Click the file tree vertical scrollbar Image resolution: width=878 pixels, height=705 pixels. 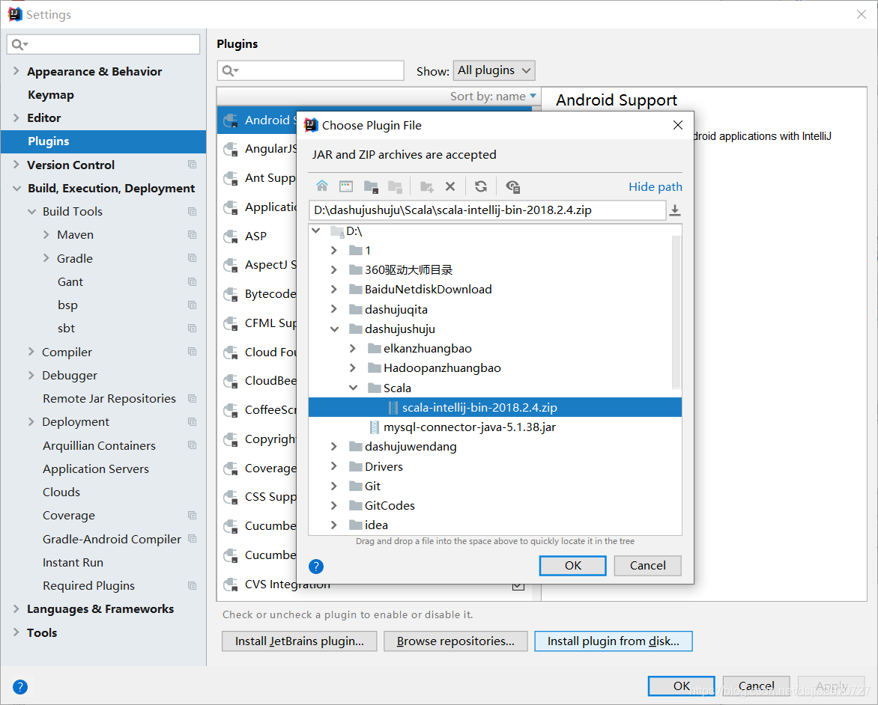point(676,311)
